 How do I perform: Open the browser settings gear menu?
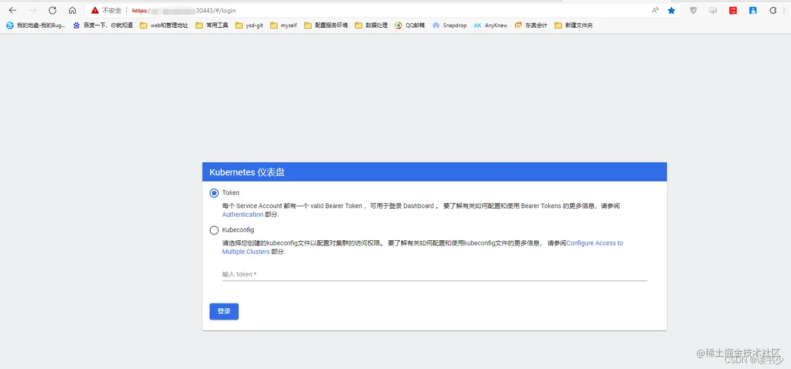click(773, 10)
